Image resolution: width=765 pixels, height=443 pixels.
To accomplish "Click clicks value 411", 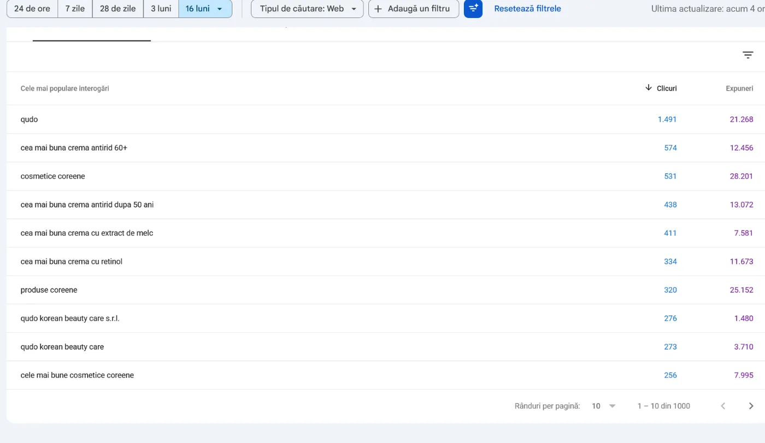I will [670, 233].
